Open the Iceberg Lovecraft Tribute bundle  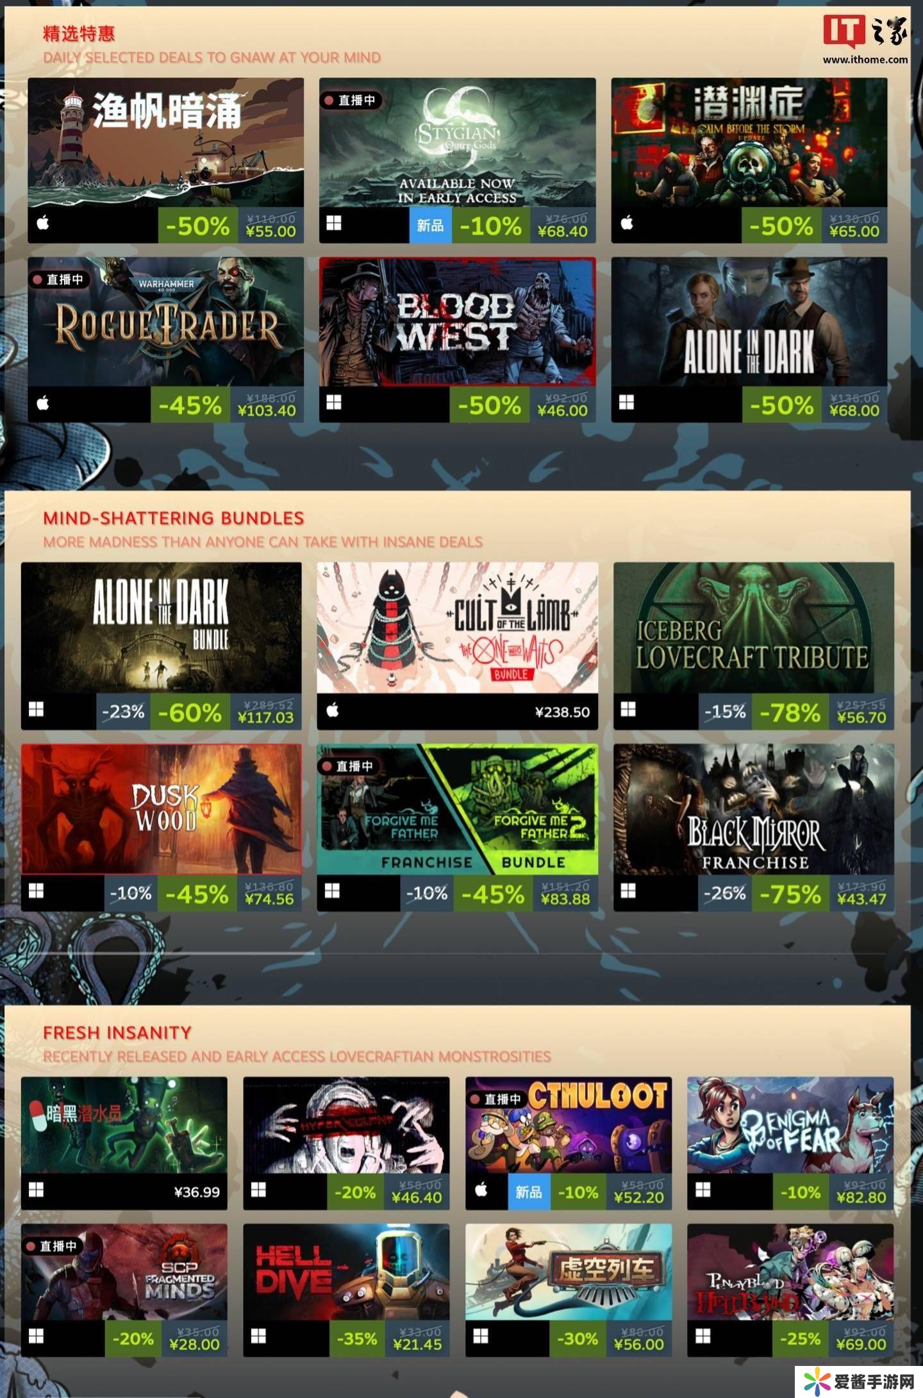754,628
